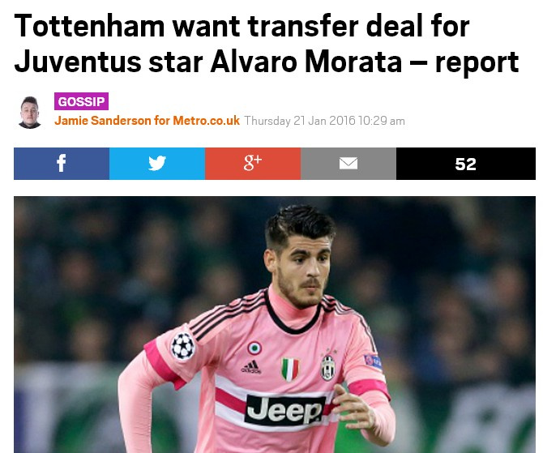Click the Thursday 21 Jan 2016 timestamp
Viewport: 543px width, 453px height.
tap(324, 121)
